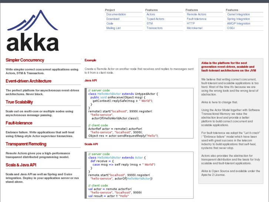Image resolution: width=269 pixels, height=202 pixels.
Task: Click the Fault-tolerance menu link
Action: (x=196, y=19)
